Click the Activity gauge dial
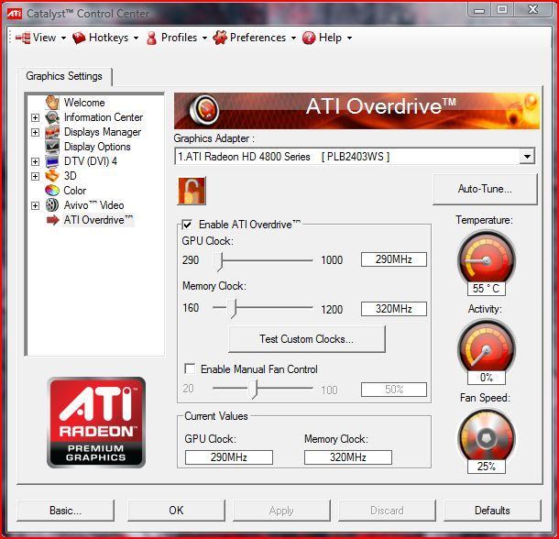 (487, 347)
